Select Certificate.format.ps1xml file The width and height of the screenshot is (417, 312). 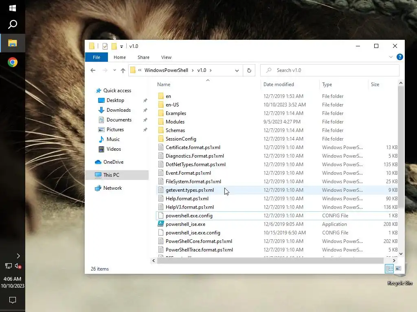tap(193, 147)
